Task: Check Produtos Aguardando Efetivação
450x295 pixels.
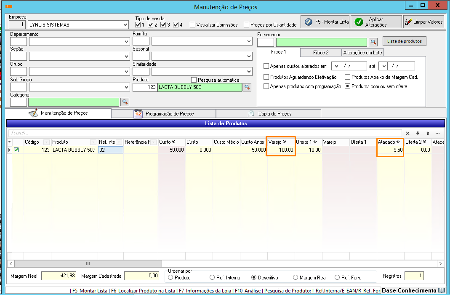Action: click(x=266, y=77)
